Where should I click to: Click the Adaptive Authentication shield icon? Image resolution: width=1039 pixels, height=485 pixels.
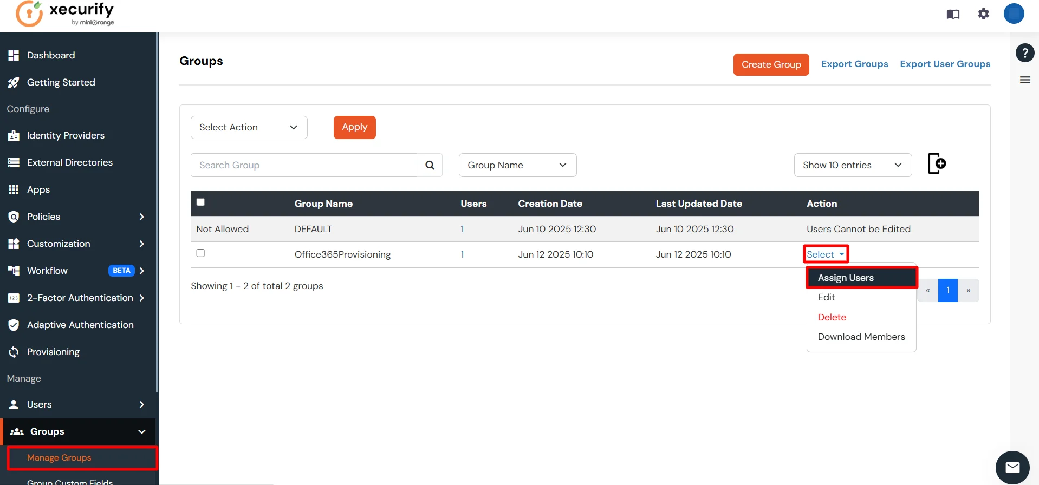pyautogui.click(x=14, y=325)
